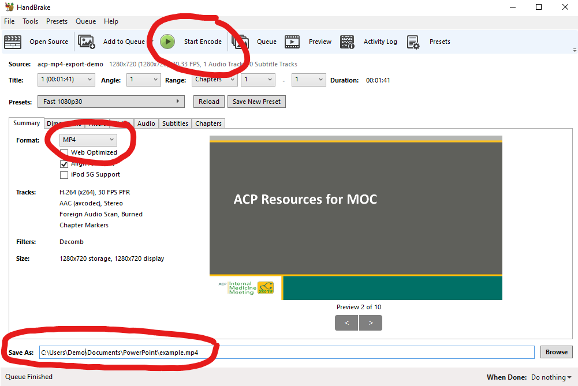
Task: Open the Title selection dropdown
Action: tap(66, 80)
